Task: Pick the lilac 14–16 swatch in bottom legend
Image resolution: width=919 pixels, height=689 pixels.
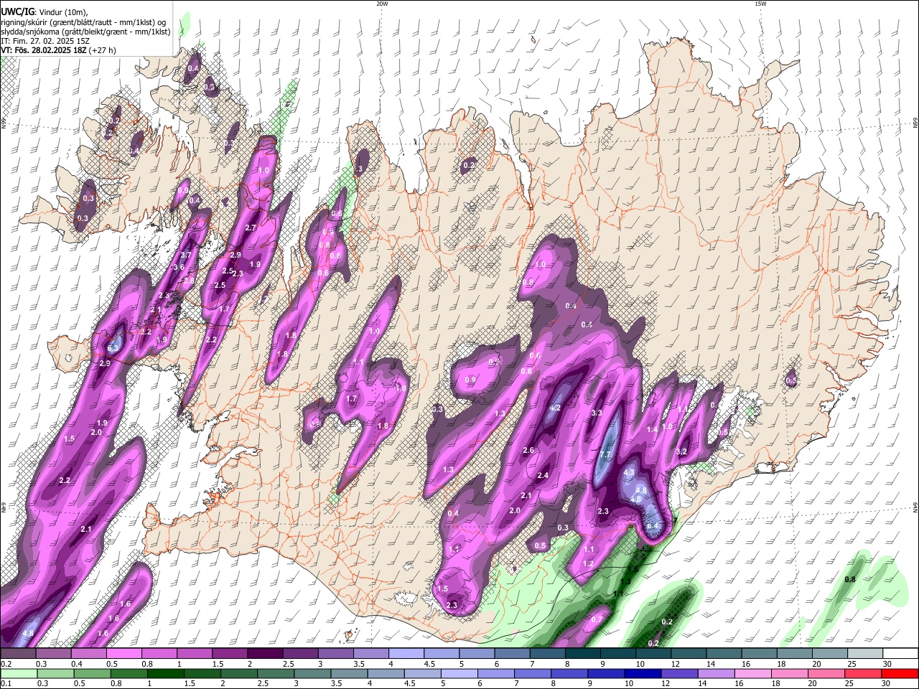Action: point(716,673)
